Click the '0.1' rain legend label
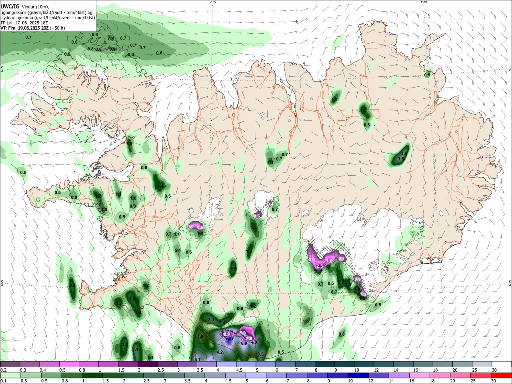The image size is (512, 384). click(3, 381)
